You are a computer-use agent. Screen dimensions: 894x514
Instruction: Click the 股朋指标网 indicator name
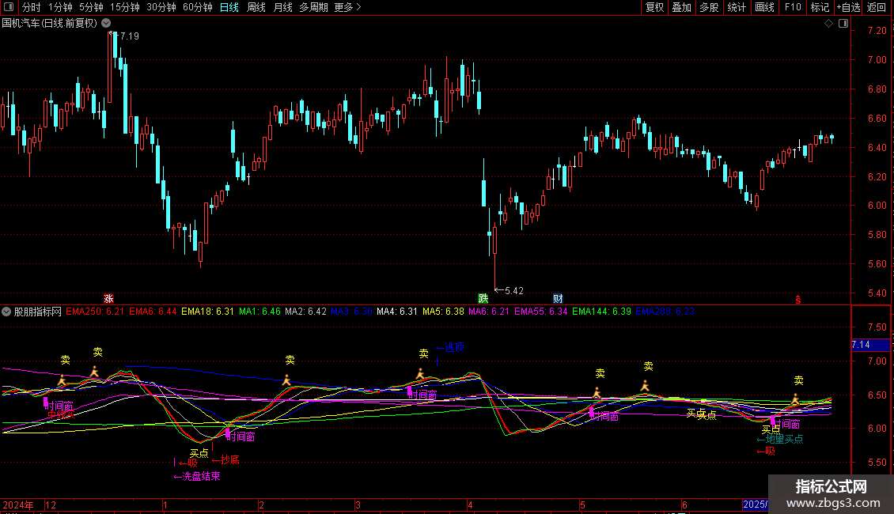pos(38,312)
